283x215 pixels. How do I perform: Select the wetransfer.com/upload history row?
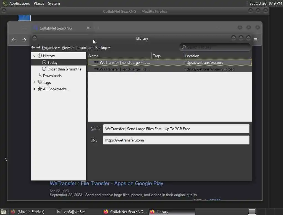(x=170, y=69)
